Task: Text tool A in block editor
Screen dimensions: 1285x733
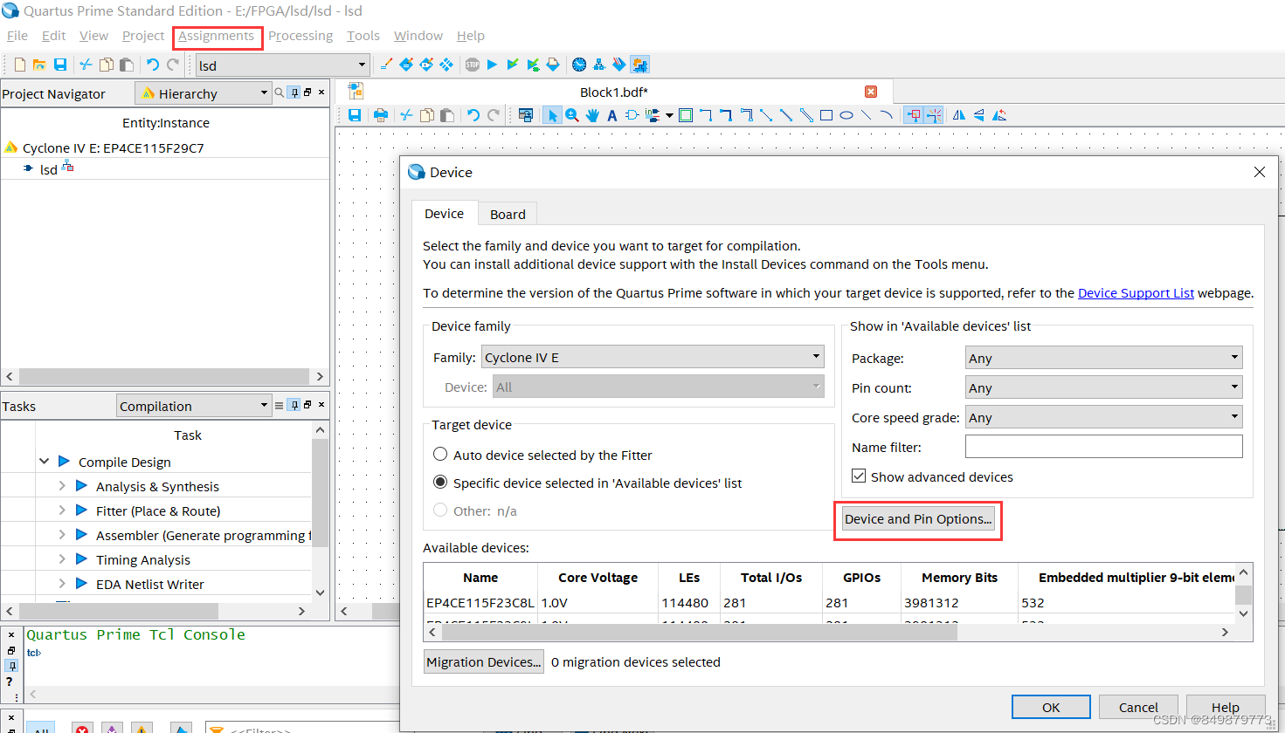Action: tap(611, 115)
